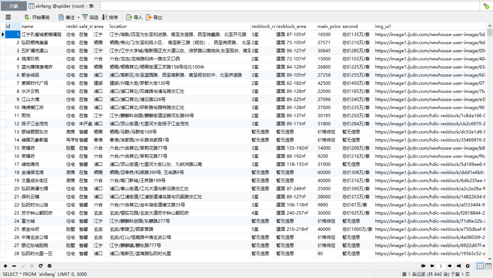Select cell '江宁孔雀城紫樾澜庭'
The width and height of the screenshot is (493, 278).
coord(43,35)
